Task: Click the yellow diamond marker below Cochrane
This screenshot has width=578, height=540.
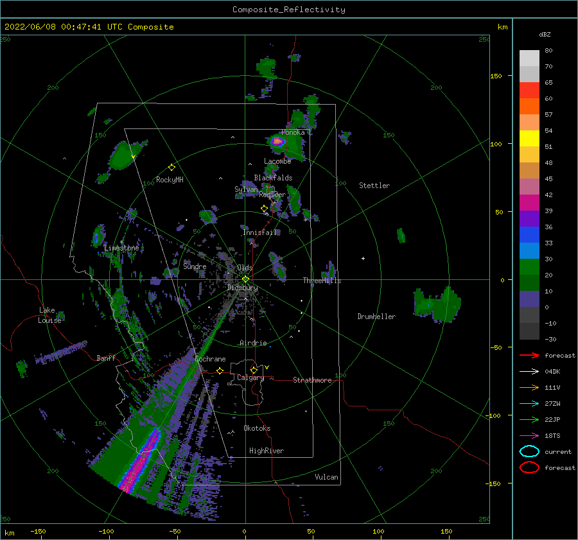Action: tap(220, 370)
